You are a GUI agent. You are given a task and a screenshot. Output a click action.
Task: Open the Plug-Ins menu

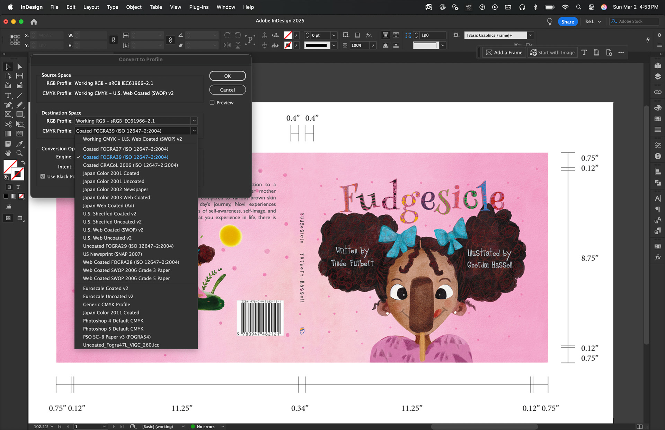198,7
